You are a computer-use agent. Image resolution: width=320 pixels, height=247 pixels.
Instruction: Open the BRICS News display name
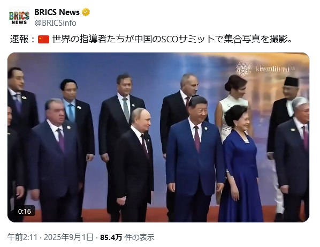click(57, 12)
